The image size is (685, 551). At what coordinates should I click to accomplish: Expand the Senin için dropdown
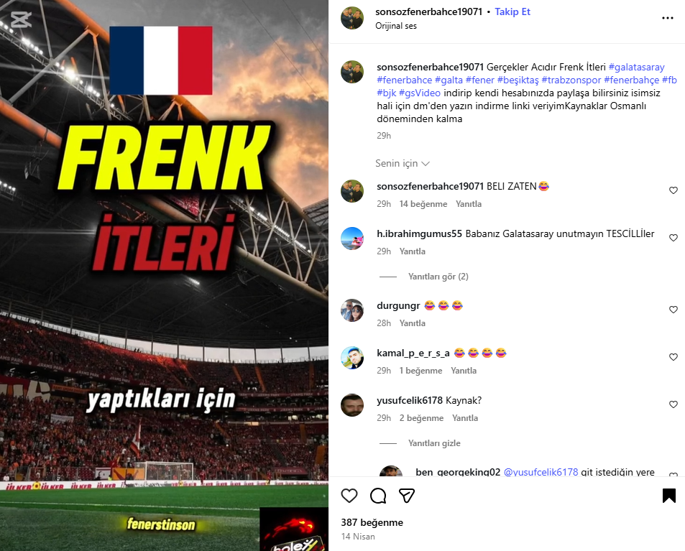click(403, 163)
